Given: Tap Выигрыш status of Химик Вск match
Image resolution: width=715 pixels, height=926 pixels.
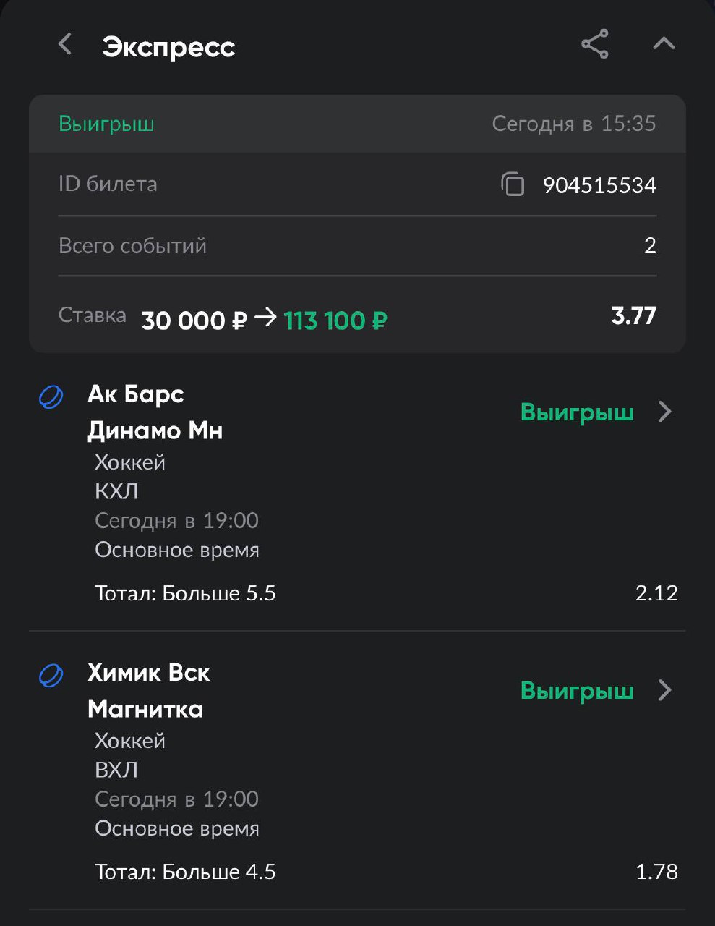Looking at the screenshot, I should click(x=577, y=691).
